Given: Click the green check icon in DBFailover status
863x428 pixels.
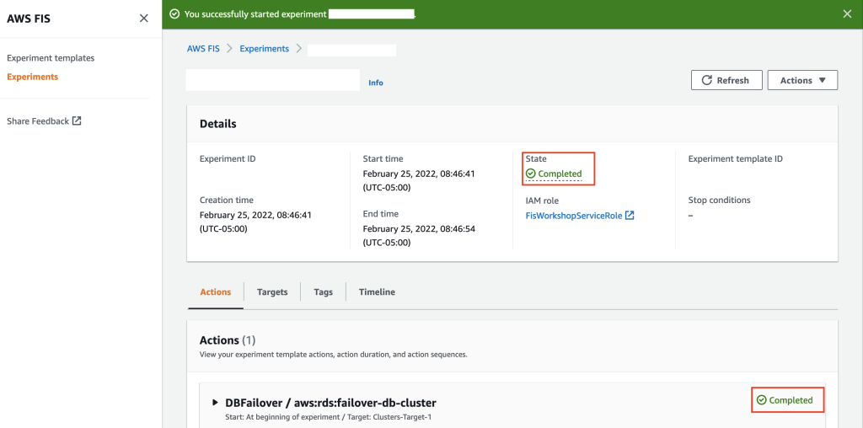Looking at the screenshot, I should click(x=762, y=400).
